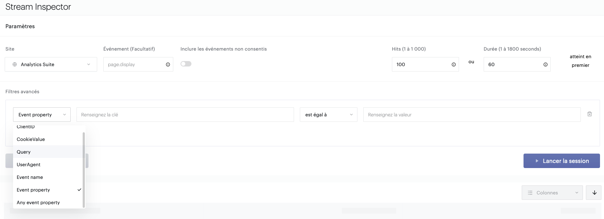Toggle Inclure les événements non consentis

pyautogui.click(x=186, y=64)
